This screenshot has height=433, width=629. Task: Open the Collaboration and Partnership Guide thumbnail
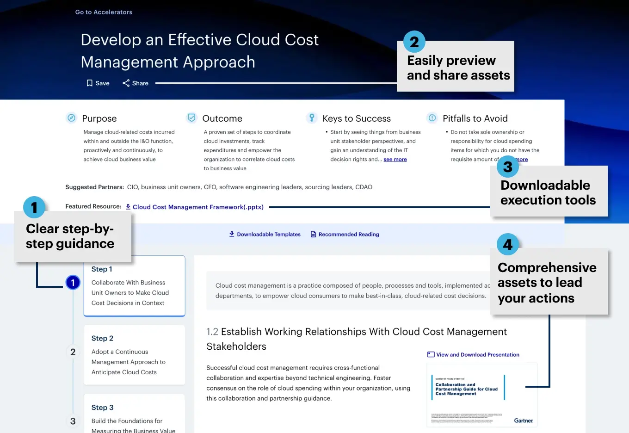click(x=482, y=395)
